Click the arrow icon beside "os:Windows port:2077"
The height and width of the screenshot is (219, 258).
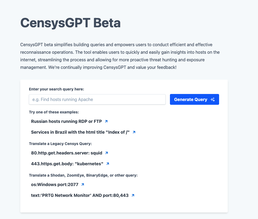click(x=83, y=184)
